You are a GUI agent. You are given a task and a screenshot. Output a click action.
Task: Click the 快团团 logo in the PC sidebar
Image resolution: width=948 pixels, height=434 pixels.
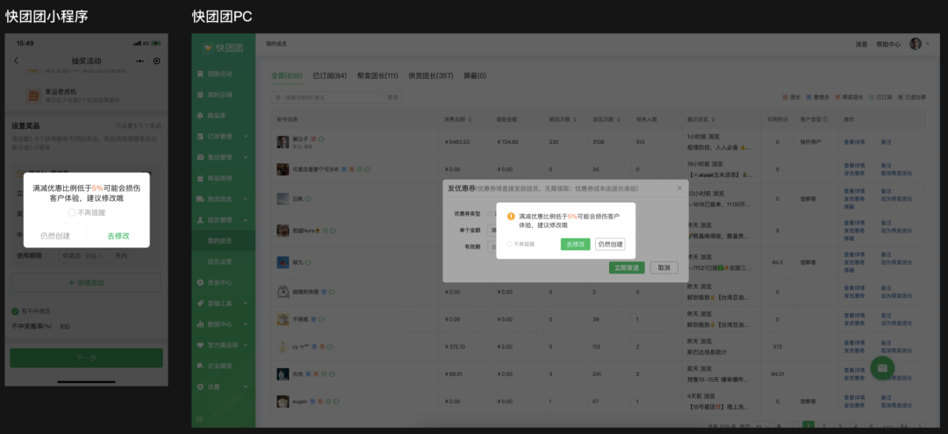click(223, 47)
